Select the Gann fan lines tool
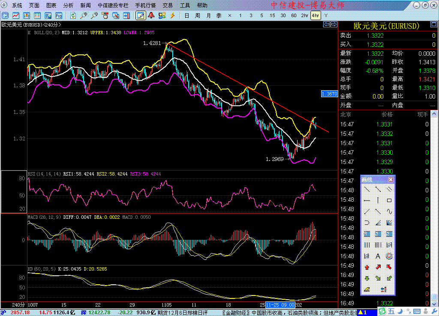The height and width of the screenshot is (316, 439). click(x=389, y=223)
